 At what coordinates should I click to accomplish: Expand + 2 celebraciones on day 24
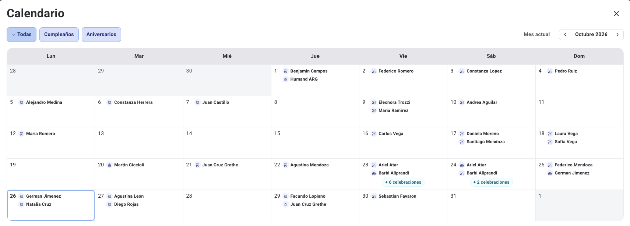click(491, 182)
